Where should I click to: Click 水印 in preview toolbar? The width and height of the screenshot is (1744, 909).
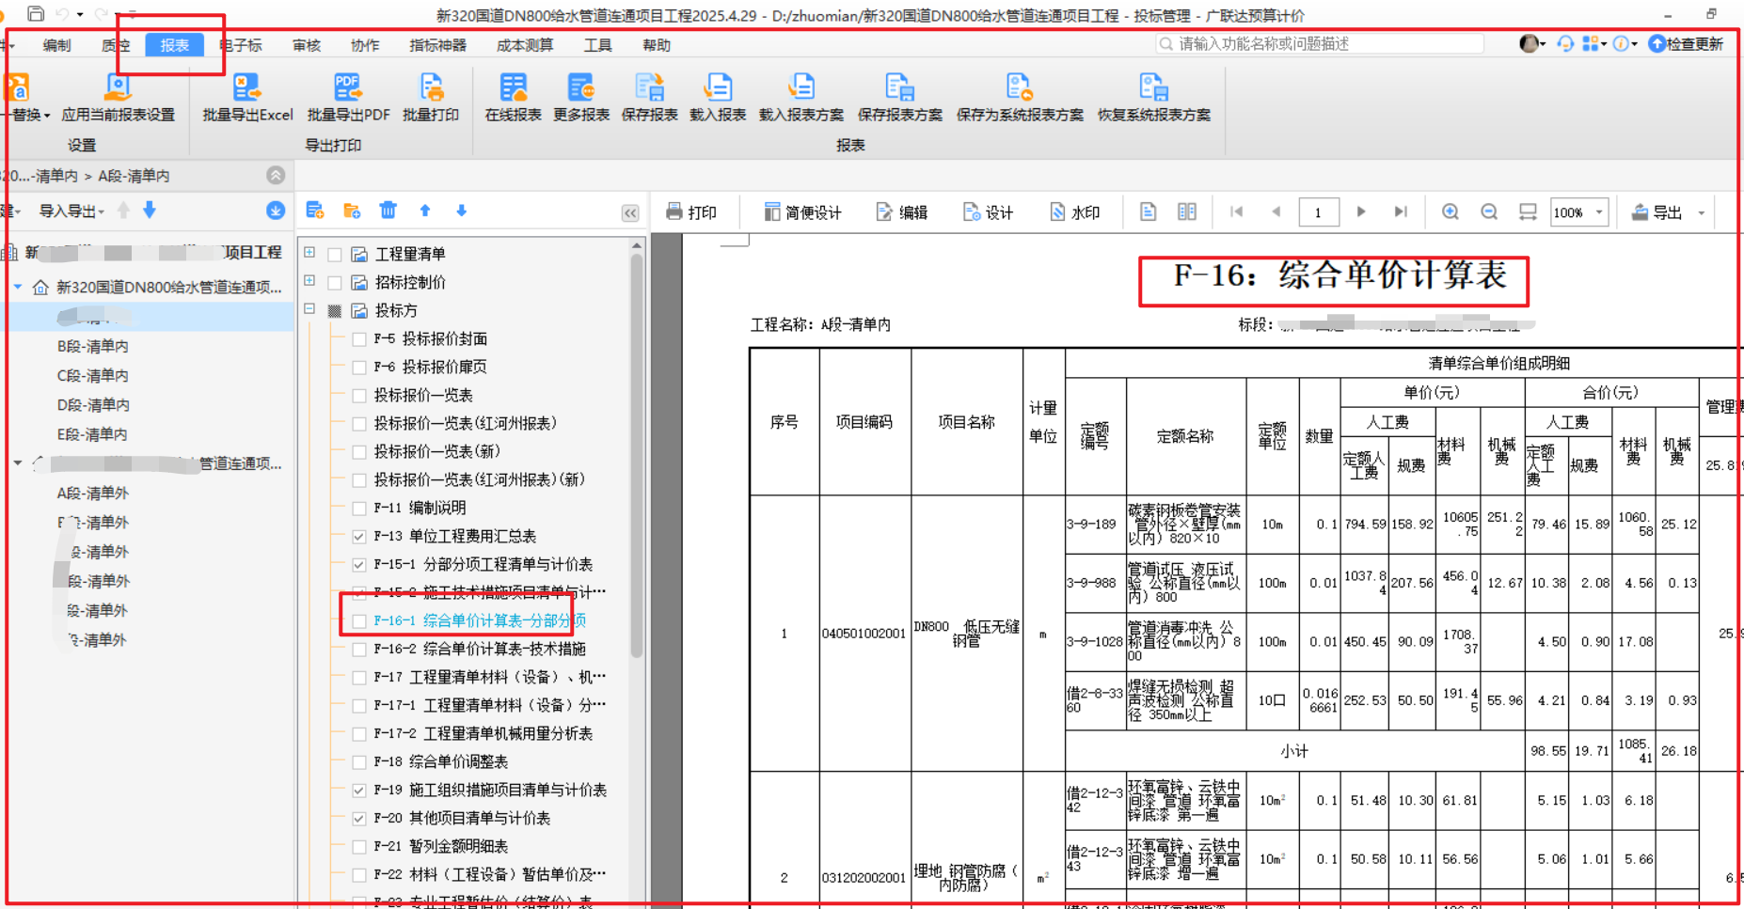click(1074, 212)
